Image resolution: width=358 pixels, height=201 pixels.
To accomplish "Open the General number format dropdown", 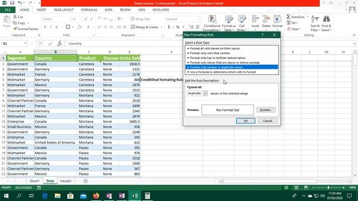I will [198, 19].
